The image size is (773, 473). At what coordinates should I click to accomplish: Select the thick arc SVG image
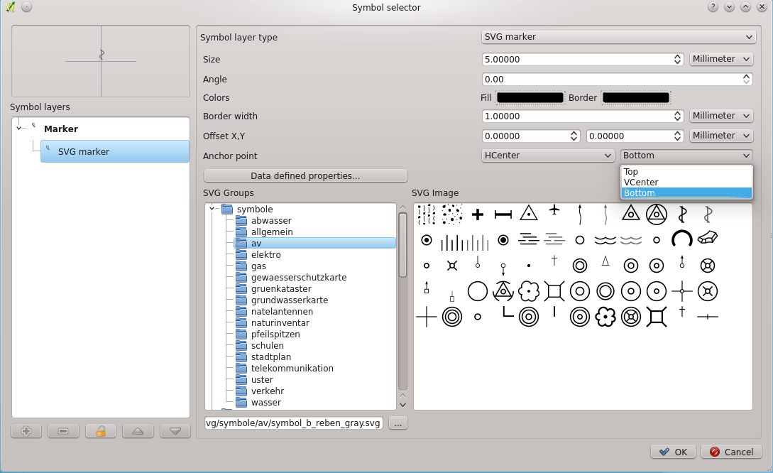tap(682, 239)
